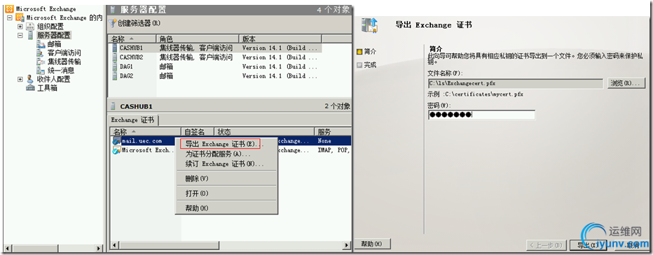
Task: Click the export certificate wizard icon
Action: [x=370, y=25]
